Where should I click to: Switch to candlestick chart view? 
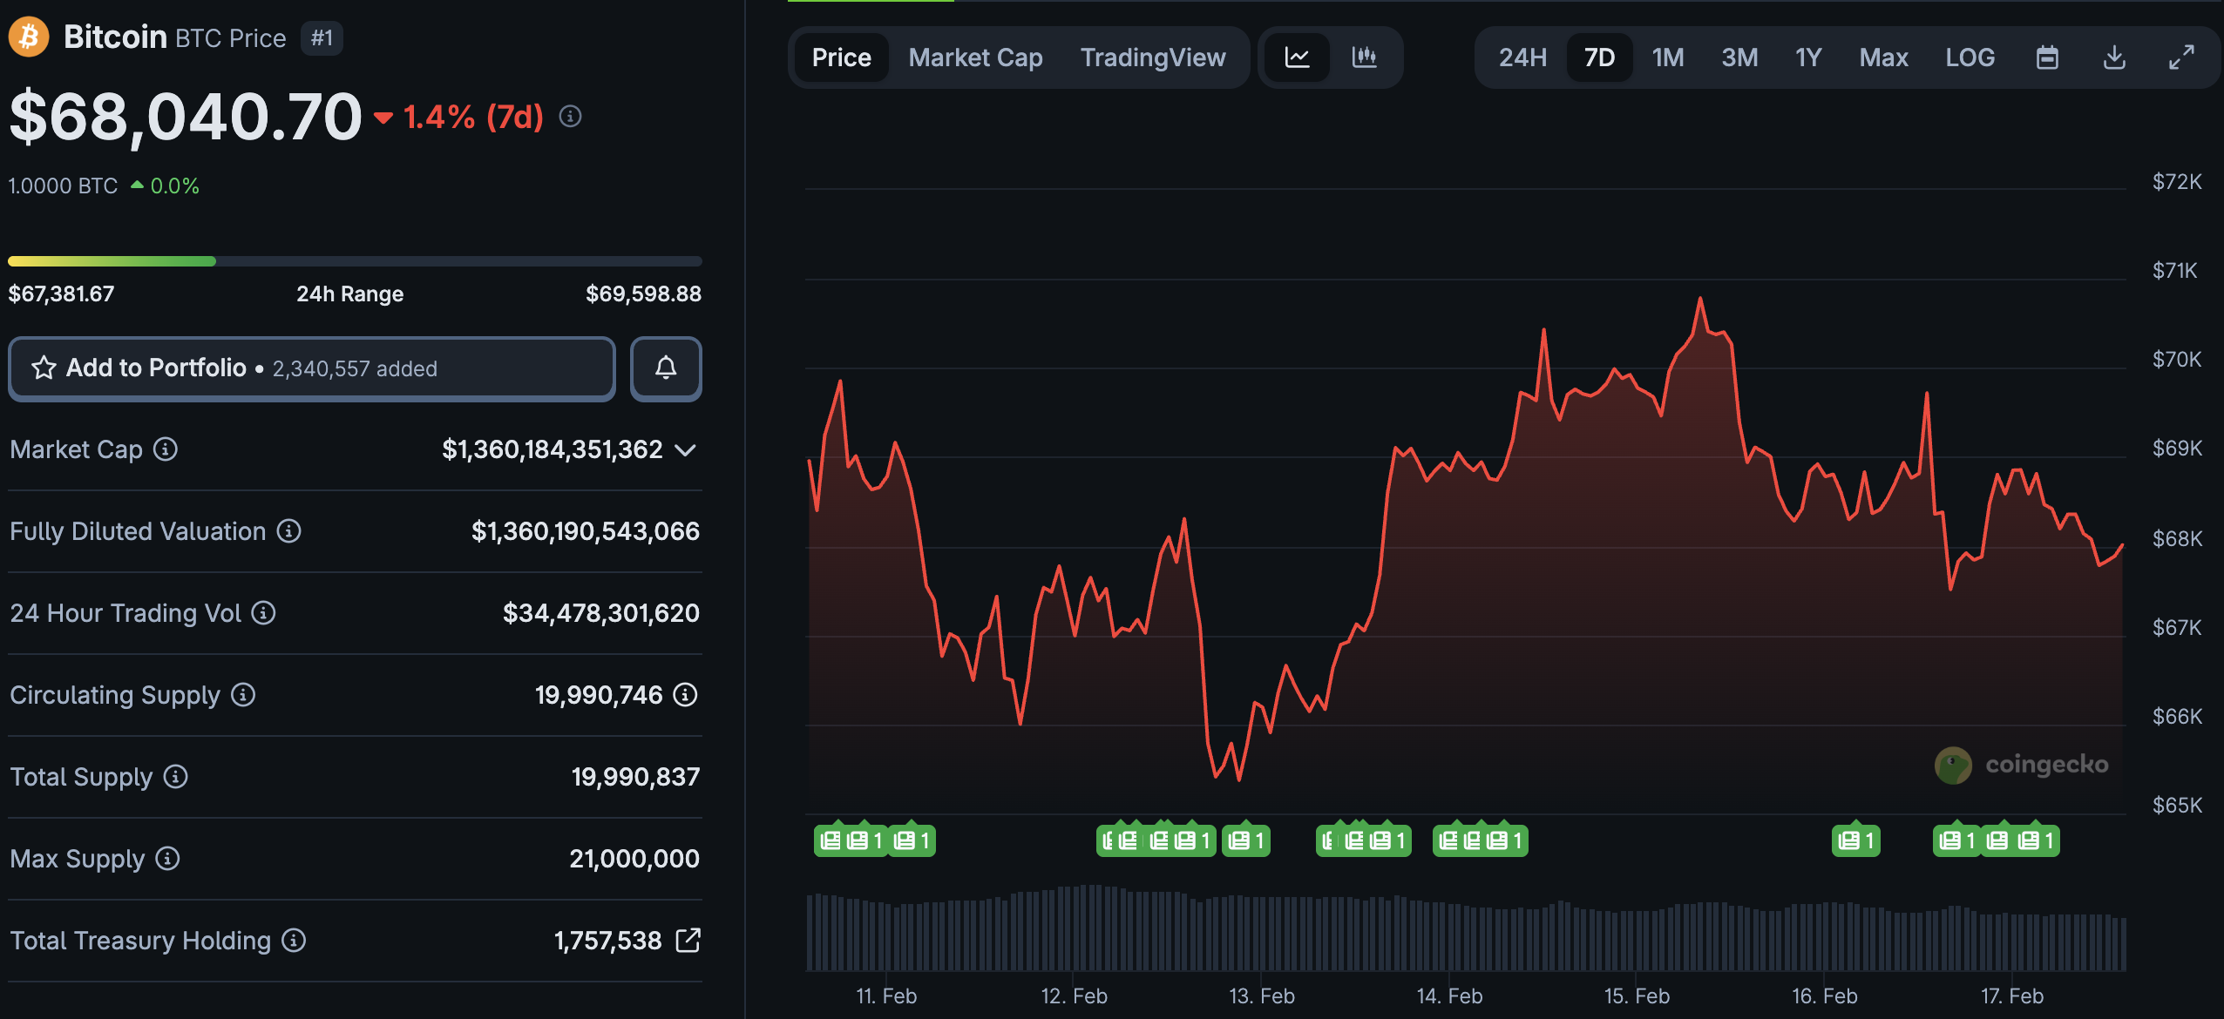pyautogui.click(x=1364, y=57)
